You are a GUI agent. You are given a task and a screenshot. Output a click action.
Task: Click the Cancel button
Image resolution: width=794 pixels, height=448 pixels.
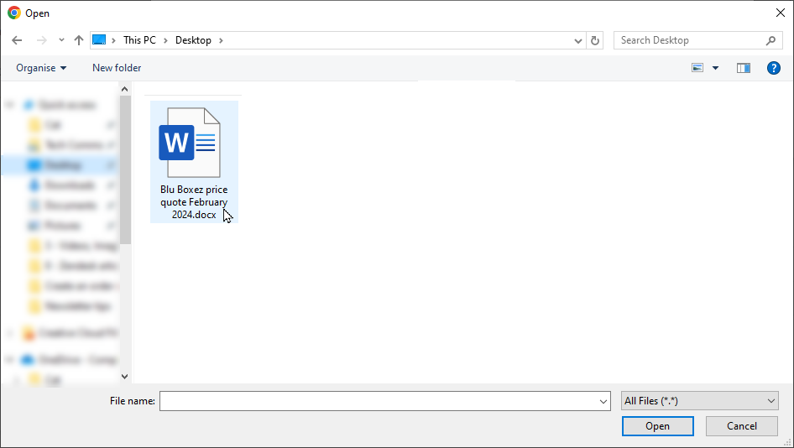(x=741, y=426)
